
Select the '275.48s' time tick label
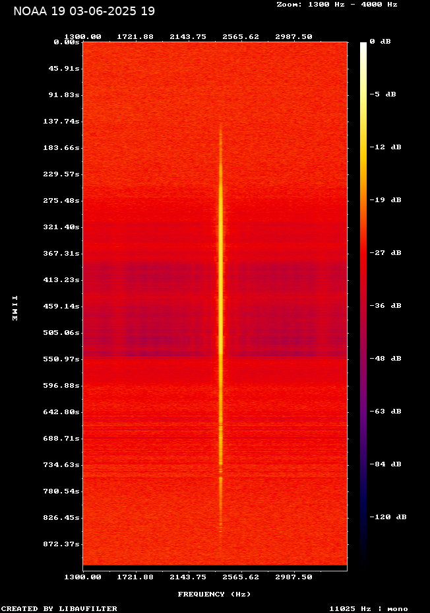coord(61,201)
